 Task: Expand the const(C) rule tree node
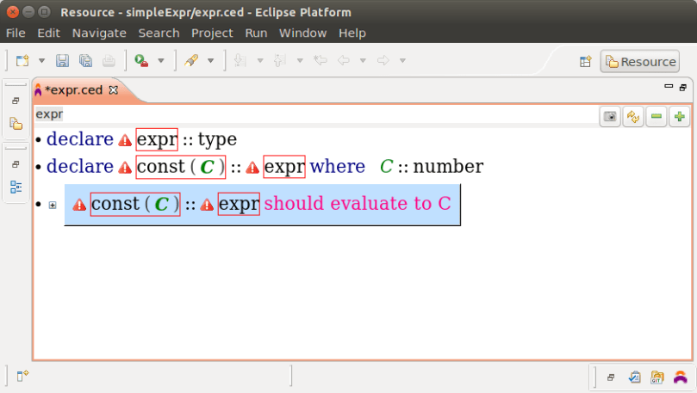point(53,205)
